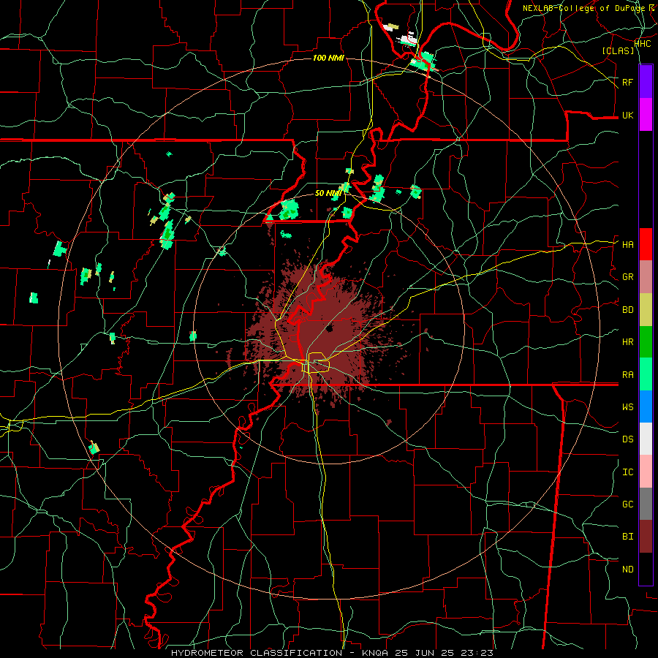
Task: Click the [CLAS] legend header
Action: tap(618, 50)
